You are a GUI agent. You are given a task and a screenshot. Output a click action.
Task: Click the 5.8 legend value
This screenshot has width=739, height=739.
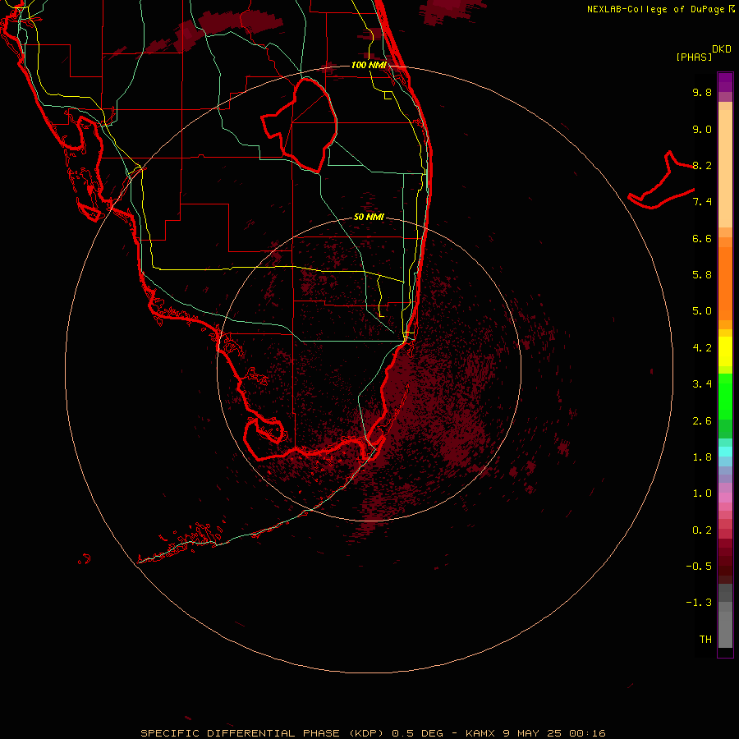[x=702, y=275]
